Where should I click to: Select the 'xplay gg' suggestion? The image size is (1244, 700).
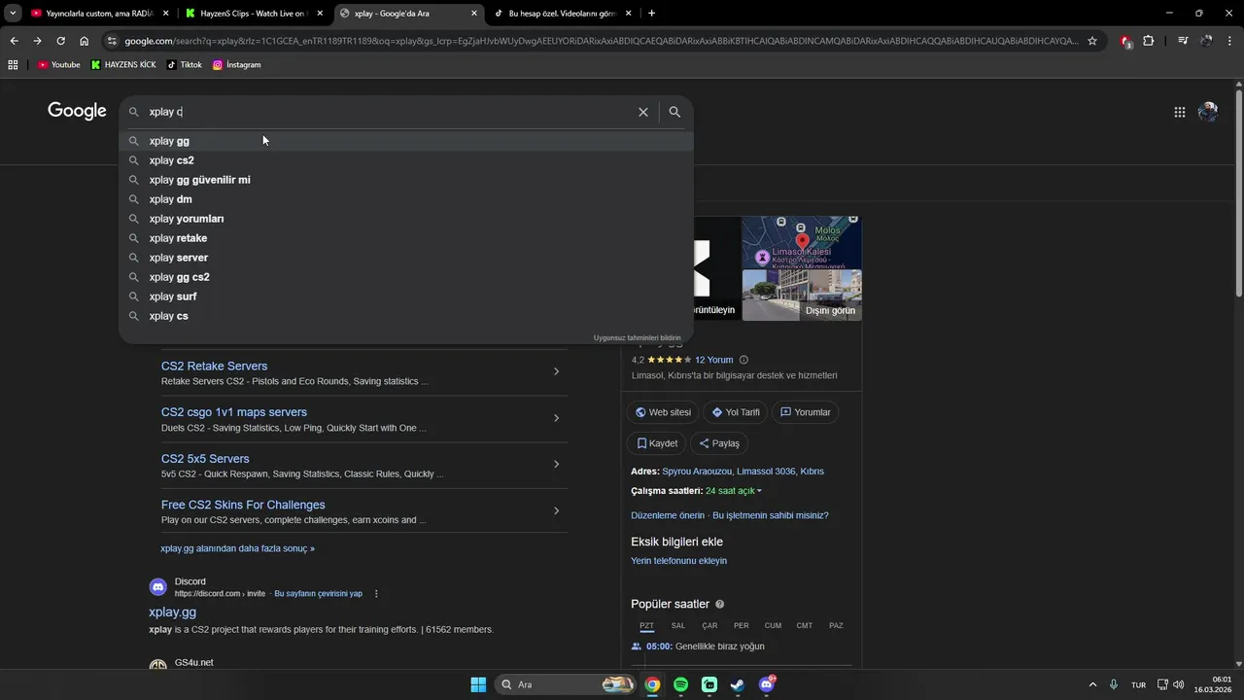406,141
